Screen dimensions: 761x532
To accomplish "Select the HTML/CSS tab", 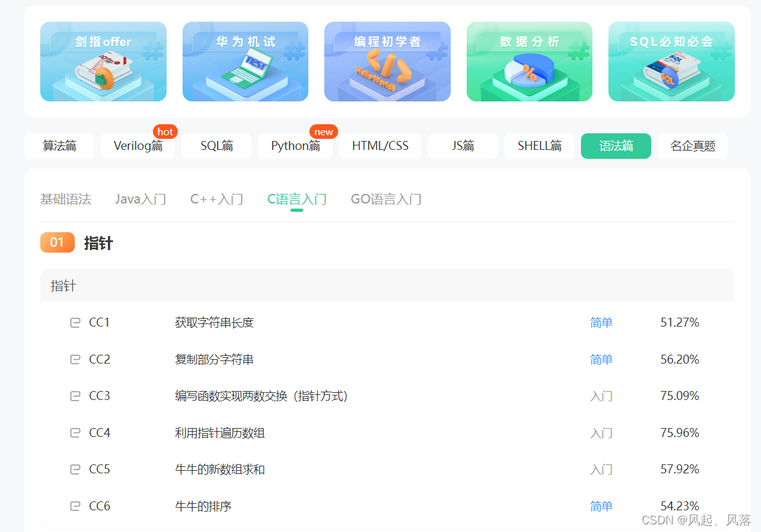I will pos(379,145).
